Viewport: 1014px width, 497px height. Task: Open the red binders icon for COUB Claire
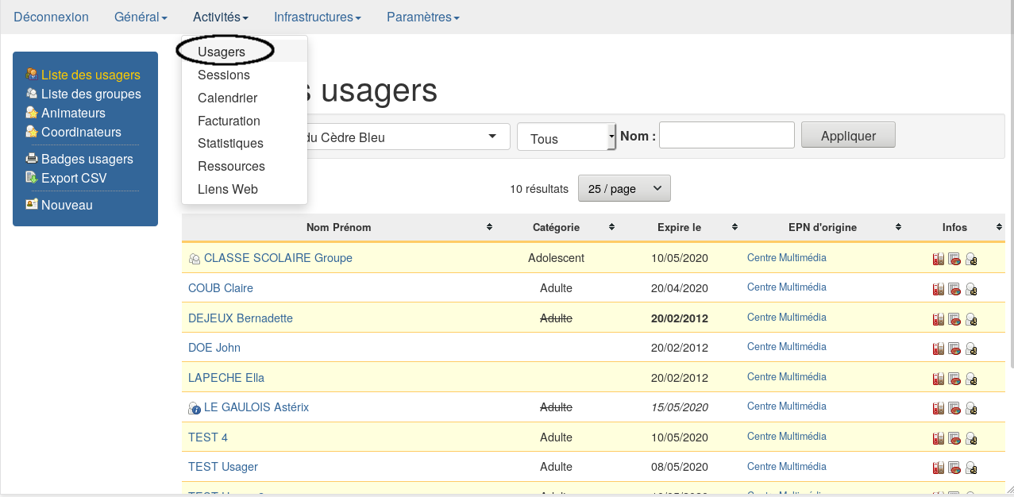pyautogui.click(x=938, y=289)
